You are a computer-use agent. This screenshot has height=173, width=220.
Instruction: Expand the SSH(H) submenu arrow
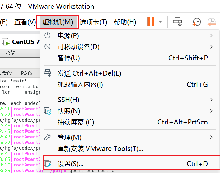(x=211, y=100)
